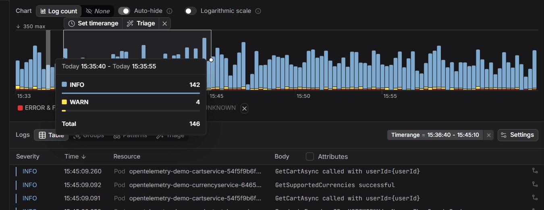Click the 15:55 axis label
The width and height of the screenshot is (544, 210).
(x=390, y=96)
